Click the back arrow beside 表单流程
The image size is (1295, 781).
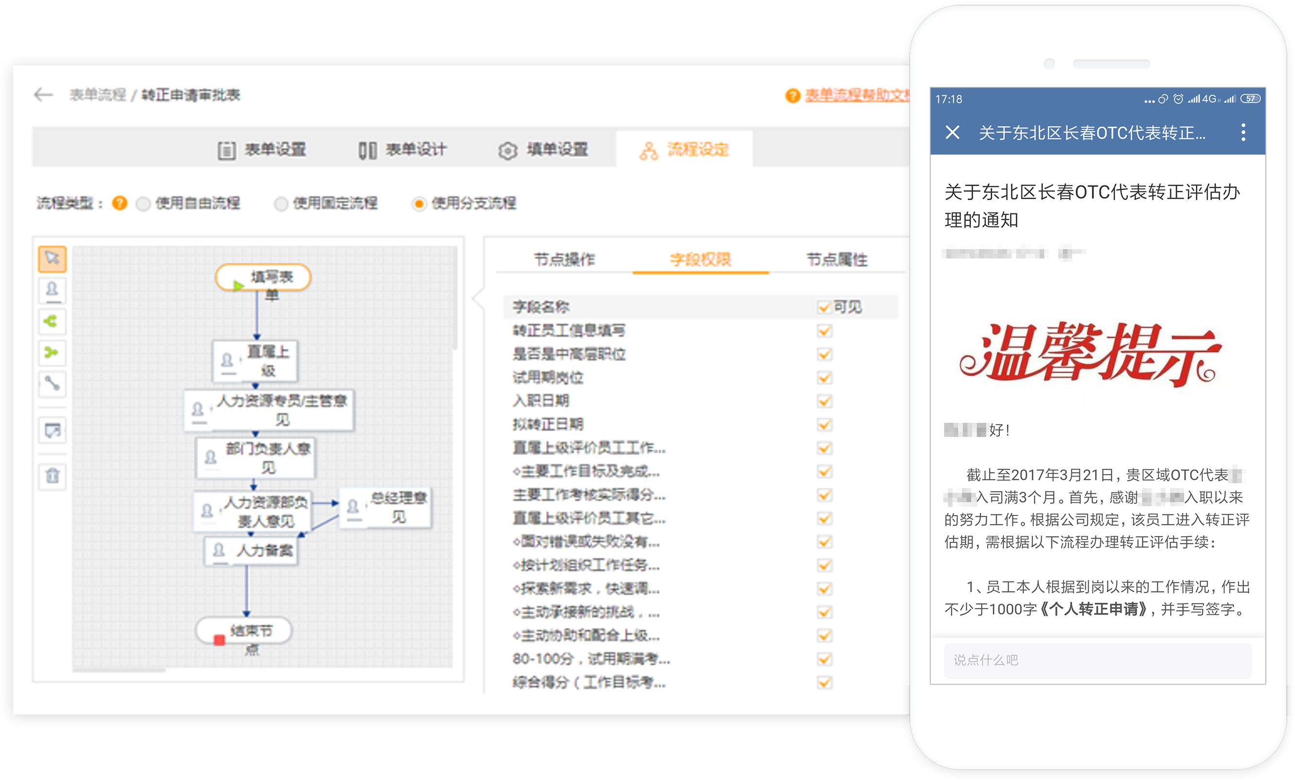44,95
